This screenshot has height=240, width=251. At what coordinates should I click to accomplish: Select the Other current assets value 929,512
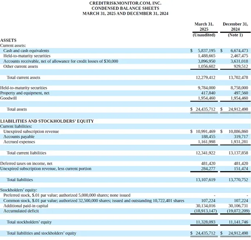(x=241, y=66)
